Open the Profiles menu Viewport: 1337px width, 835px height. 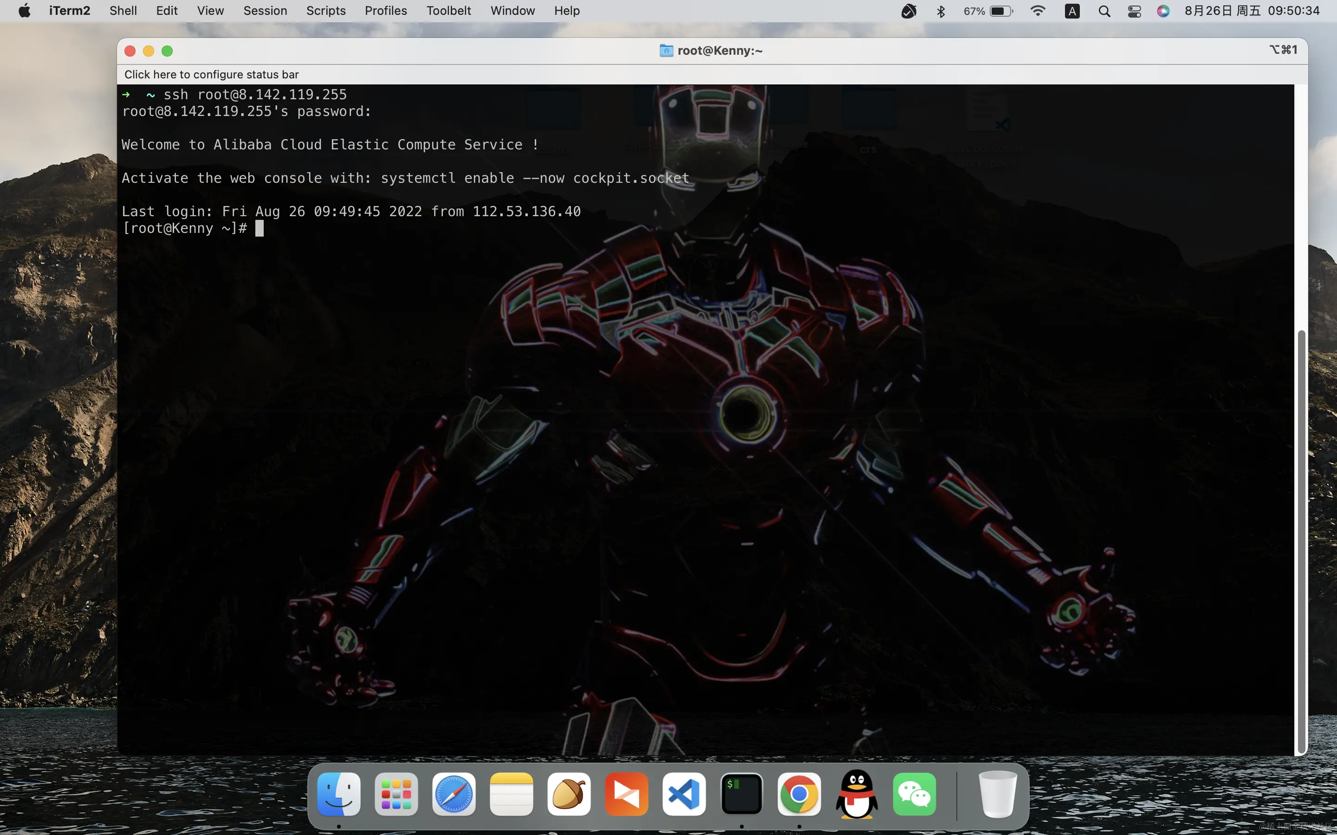point(386,11)
